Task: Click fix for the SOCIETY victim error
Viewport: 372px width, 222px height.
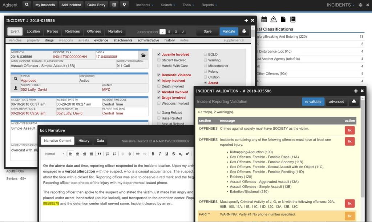Action: coord(349,130)
